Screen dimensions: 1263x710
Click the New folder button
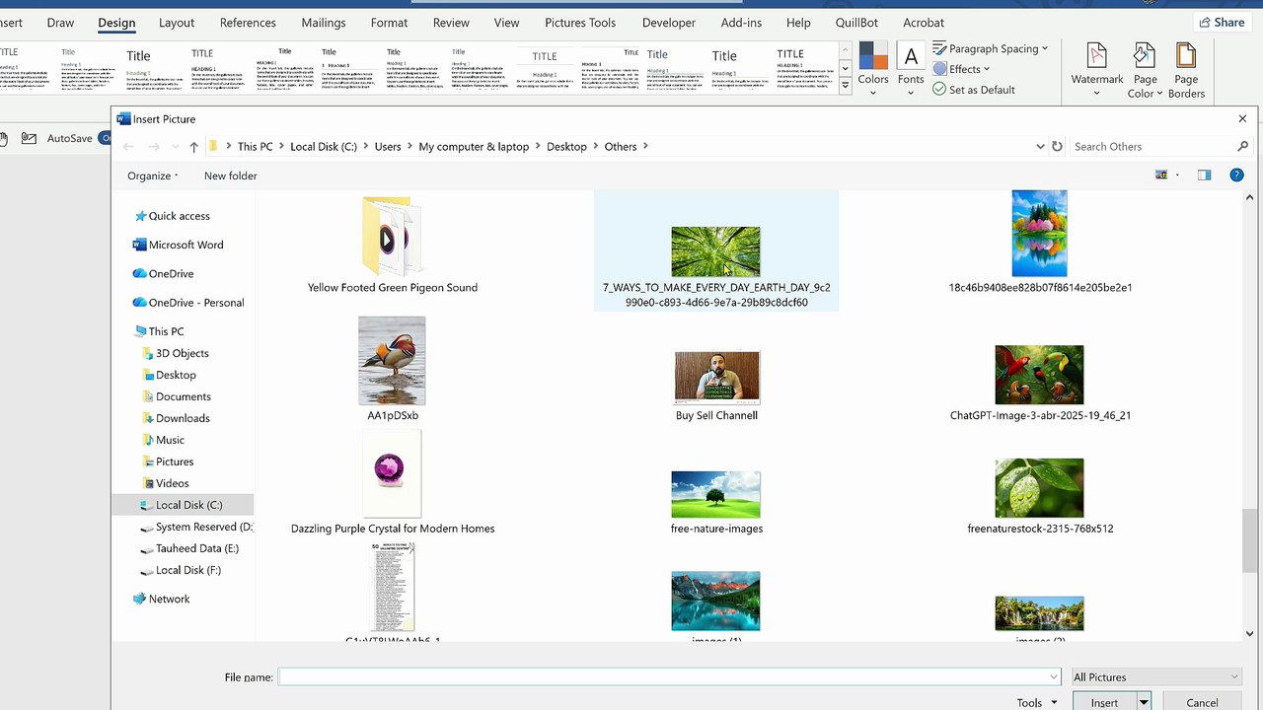[x=231, y=176]
